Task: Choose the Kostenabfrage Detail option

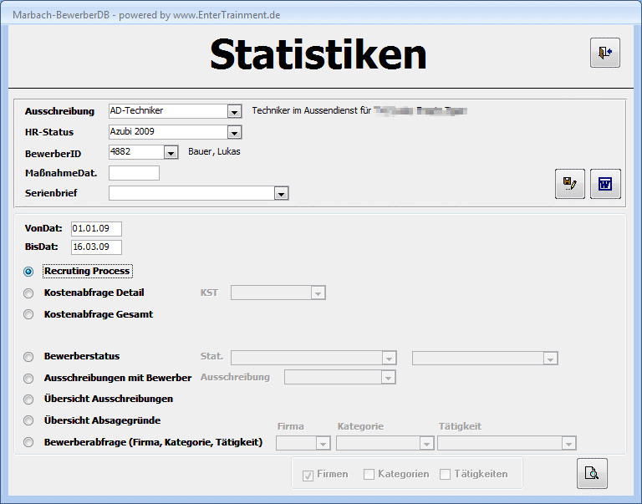Action: coord(29,293)
